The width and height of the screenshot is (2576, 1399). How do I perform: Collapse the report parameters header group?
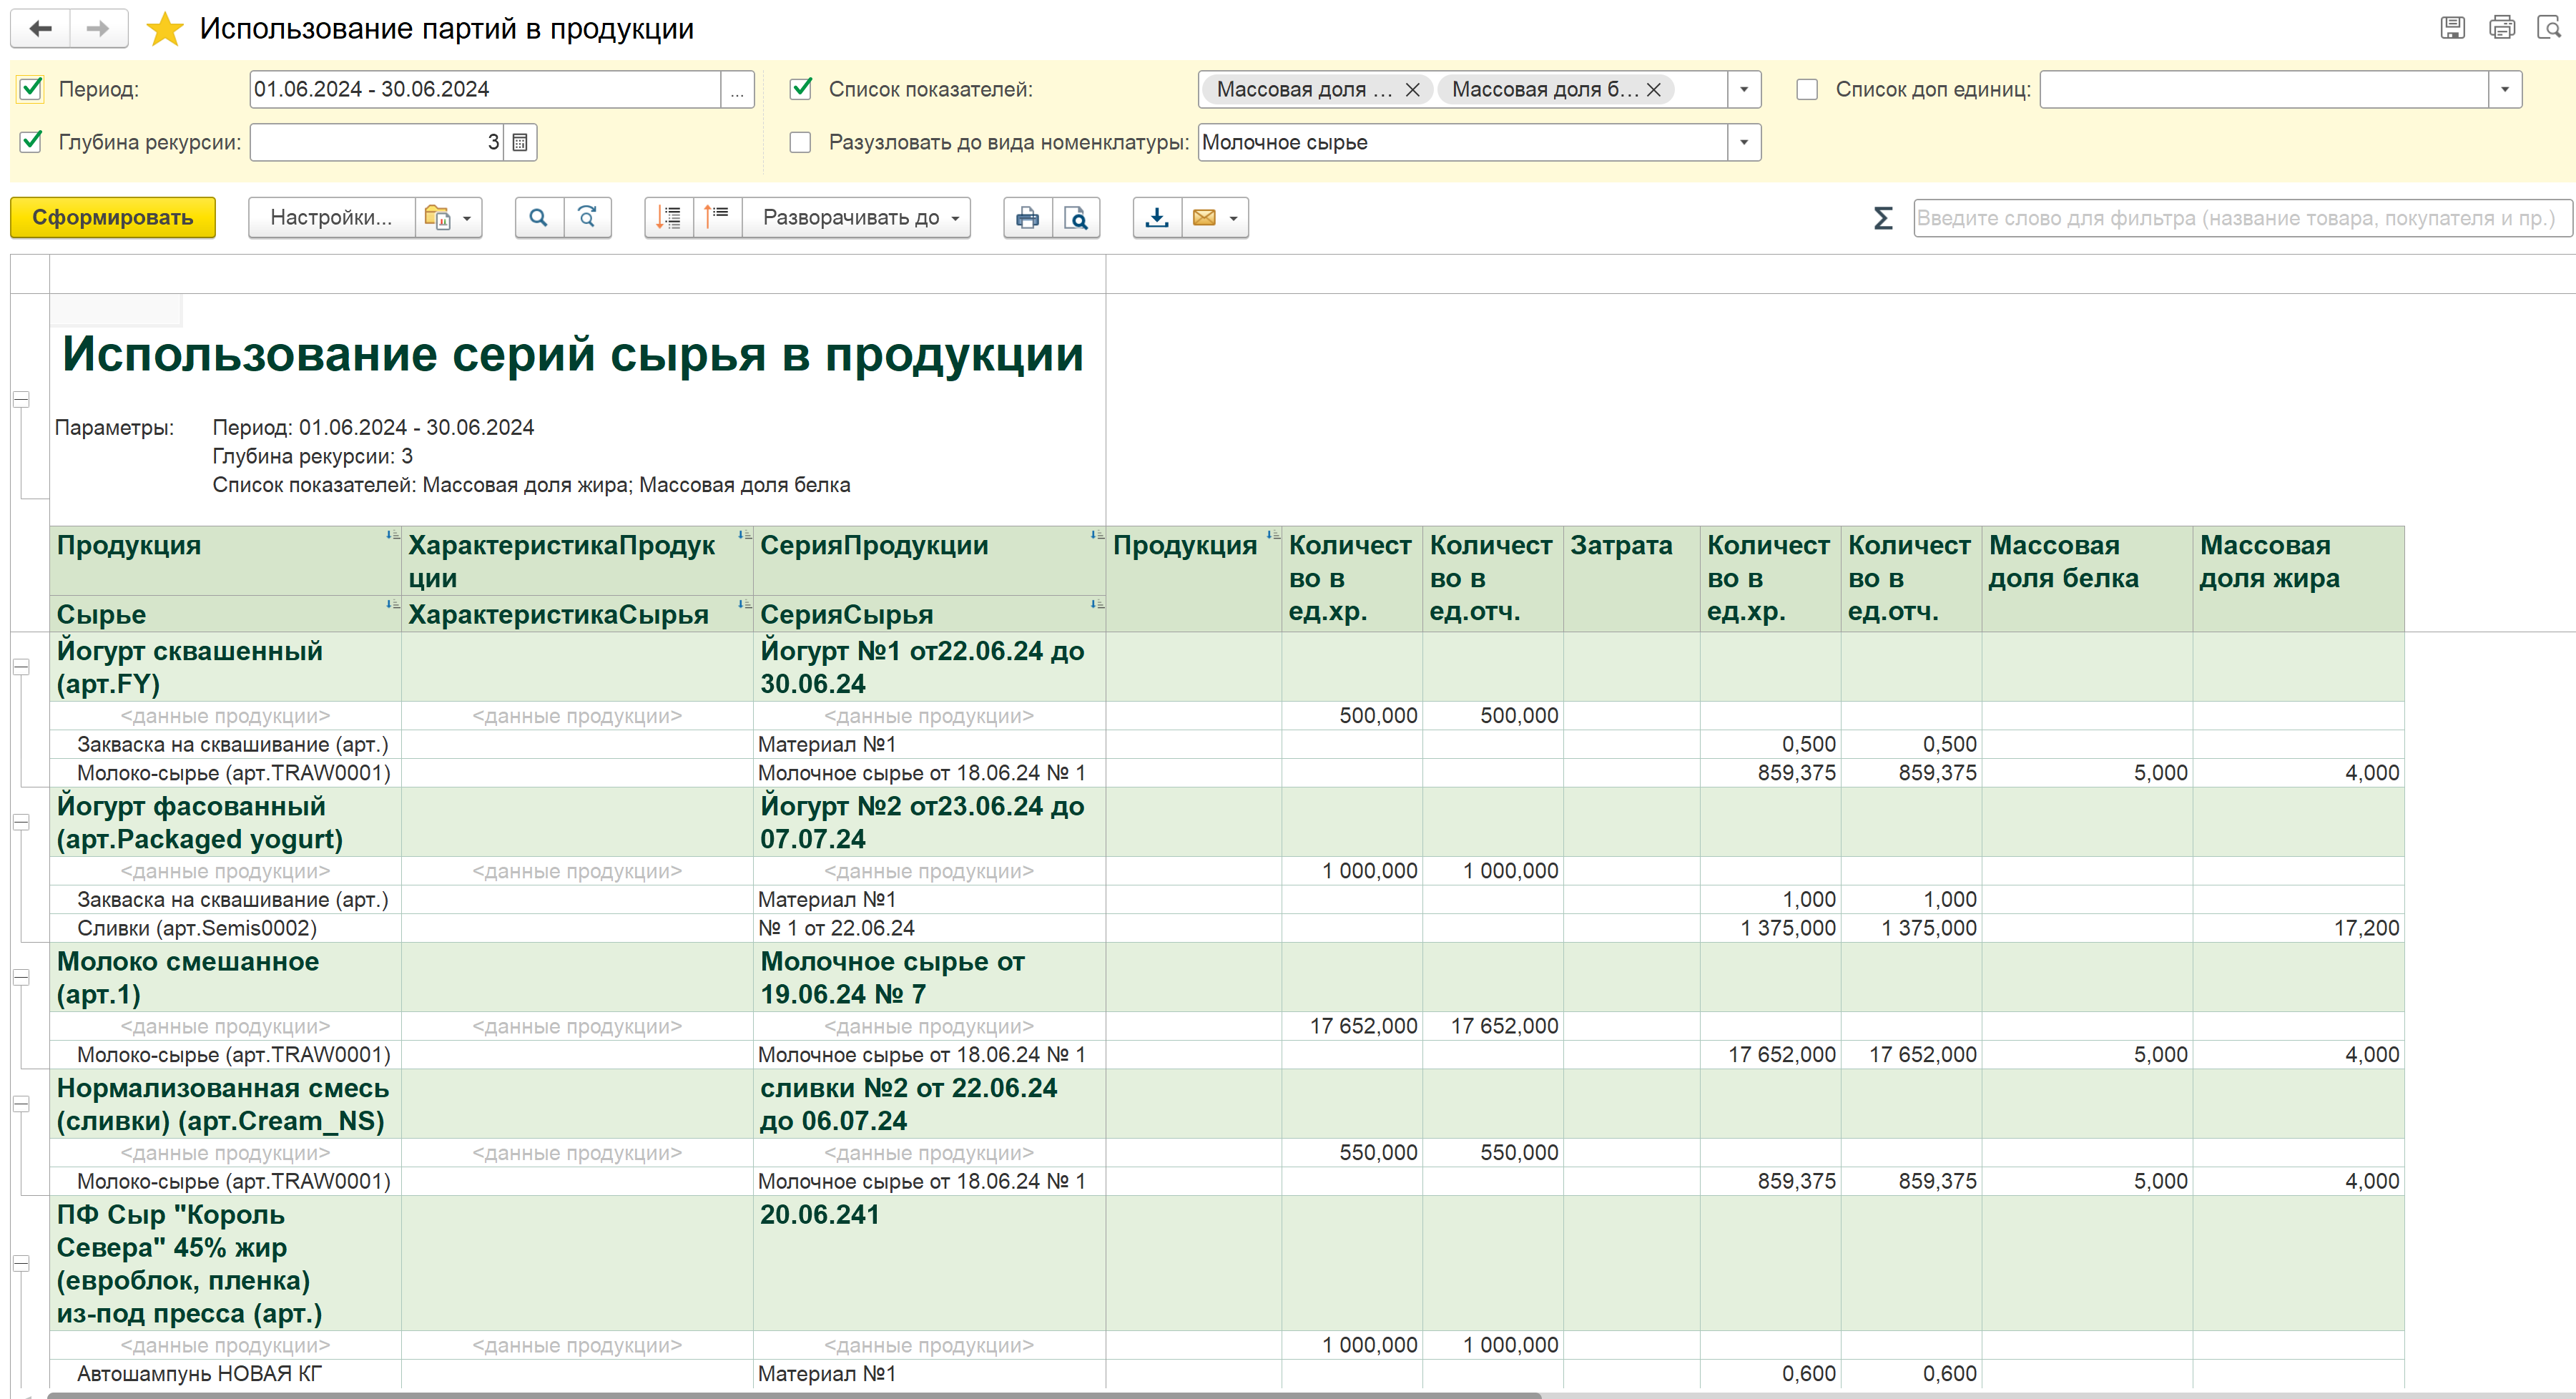click(x=21, y=399)
